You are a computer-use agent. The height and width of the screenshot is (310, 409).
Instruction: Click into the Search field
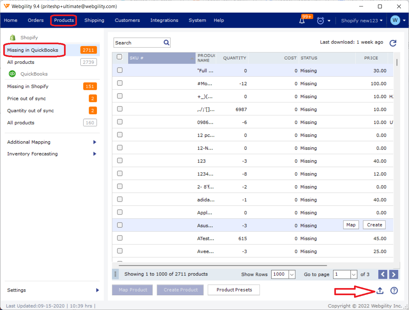[x=139, y=43]
